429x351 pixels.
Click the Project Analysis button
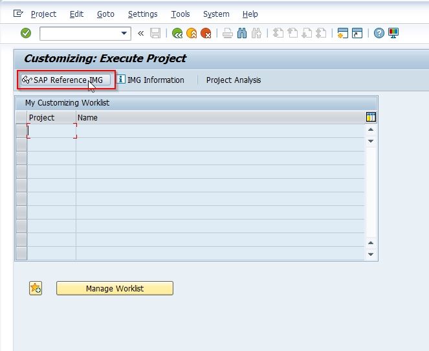click(x=234, y=80)
